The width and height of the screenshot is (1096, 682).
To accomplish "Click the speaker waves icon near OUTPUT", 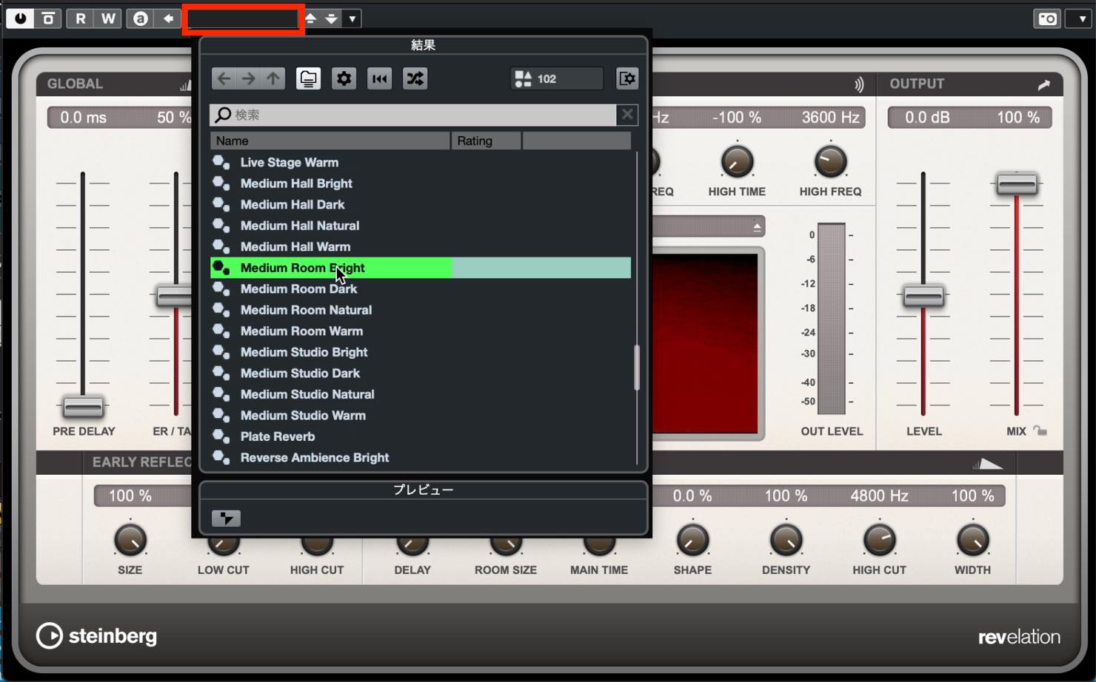I will pyautogui.click(x=859, y=84).
